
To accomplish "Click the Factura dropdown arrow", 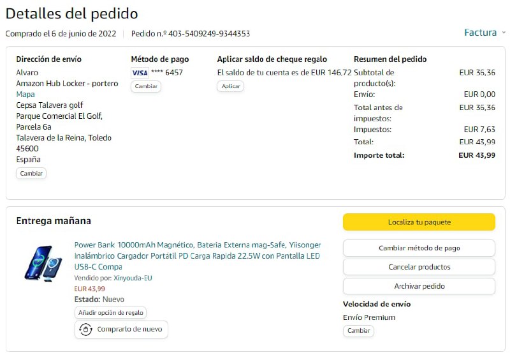I will click(x=504, y=33).
